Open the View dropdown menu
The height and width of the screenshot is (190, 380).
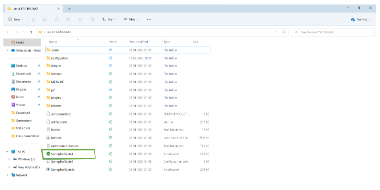pos(131,19)
